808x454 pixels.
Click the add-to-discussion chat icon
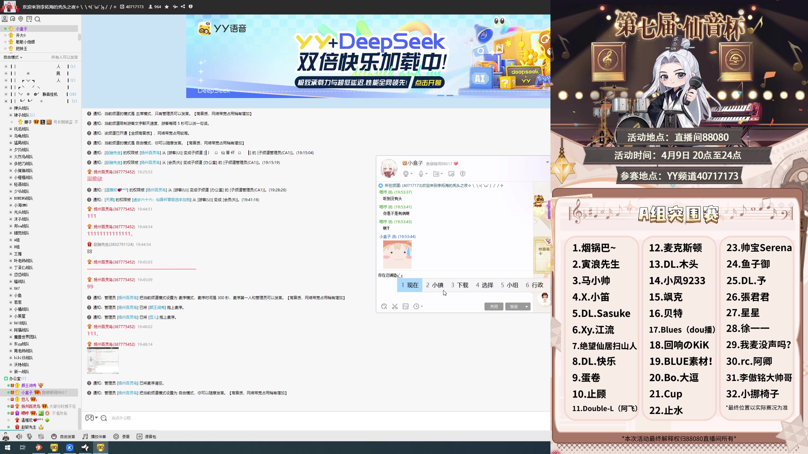tap(451, 174)
